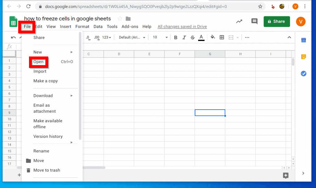
Task: Star this spreadsheet
Action: pos(120,19)
